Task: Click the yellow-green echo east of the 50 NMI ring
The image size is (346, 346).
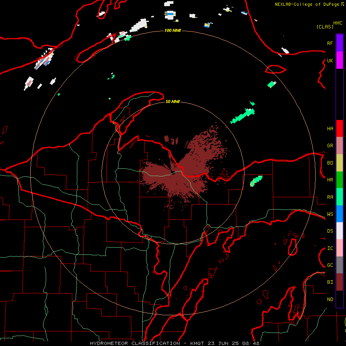Action: point(256,181)
